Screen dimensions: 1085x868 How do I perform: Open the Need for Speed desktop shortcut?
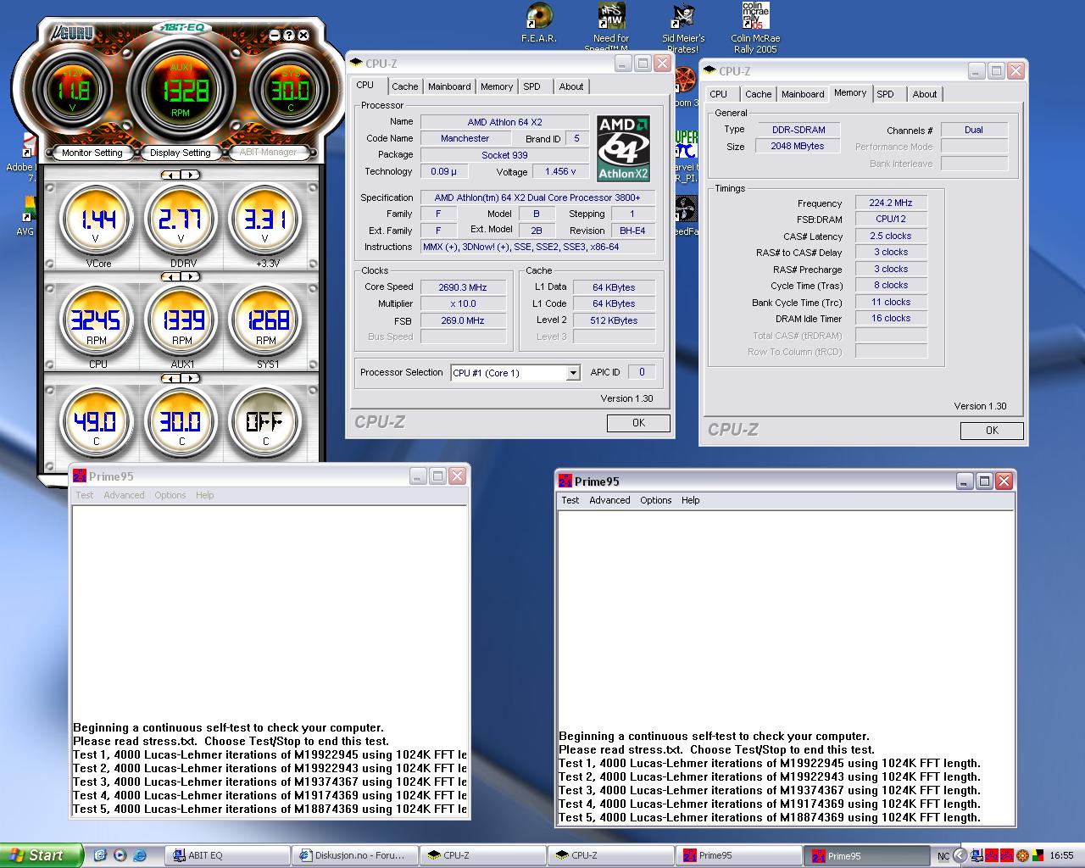point(610,25)
